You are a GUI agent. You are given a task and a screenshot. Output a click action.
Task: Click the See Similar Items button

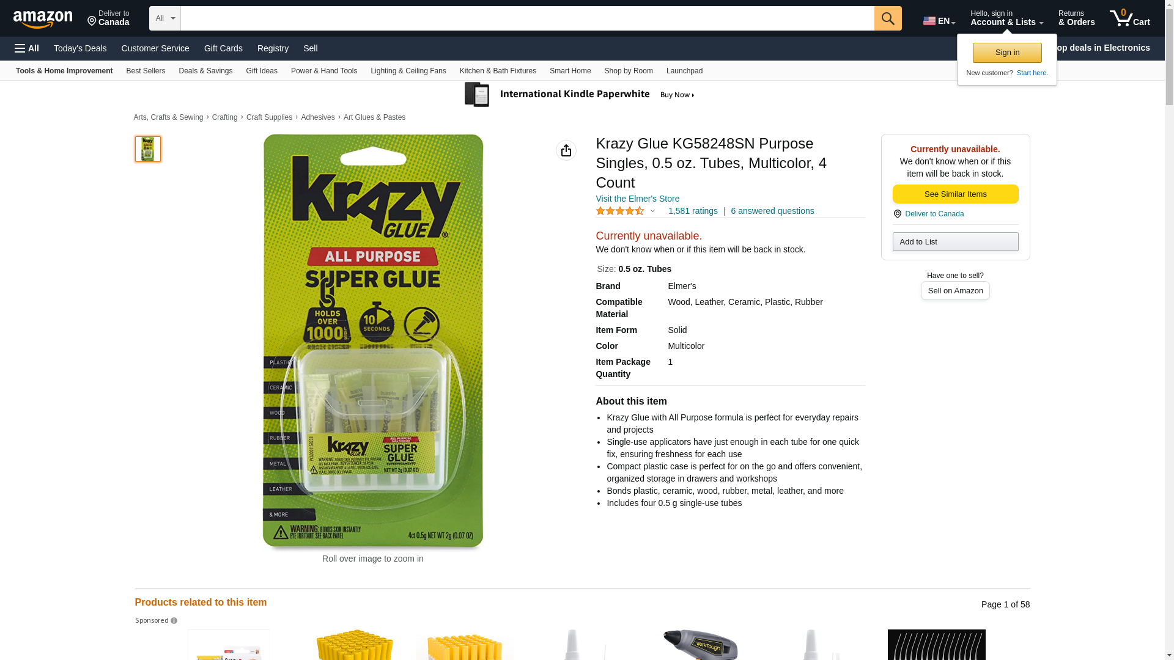click(x=955, y=194)
